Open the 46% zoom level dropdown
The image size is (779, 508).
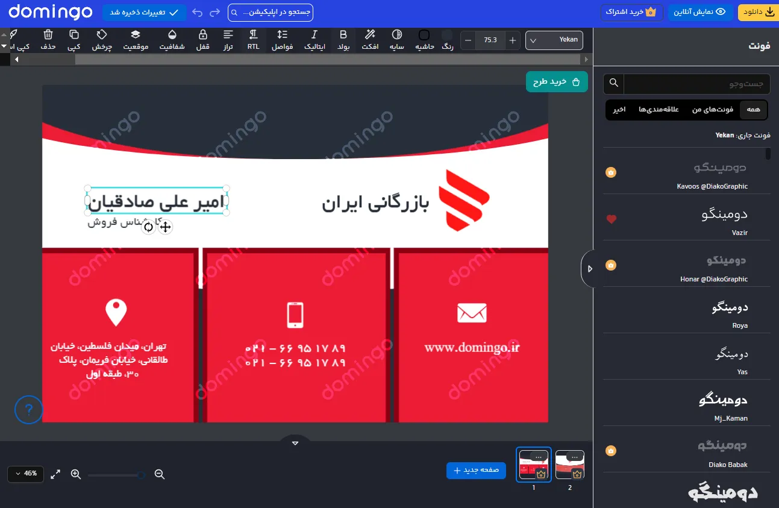(x=25, y=474)
